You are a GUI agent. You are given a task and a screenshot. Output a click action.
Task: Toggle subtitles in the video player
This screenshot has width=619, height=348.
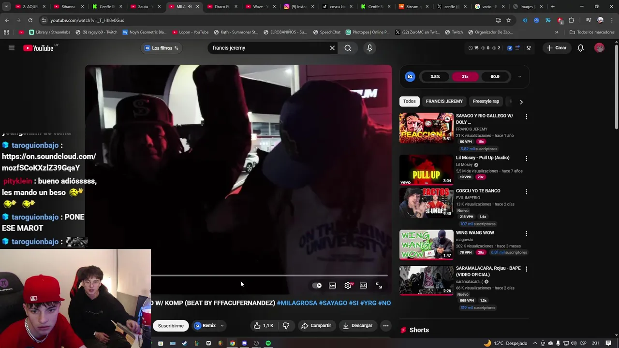point(332,286)
